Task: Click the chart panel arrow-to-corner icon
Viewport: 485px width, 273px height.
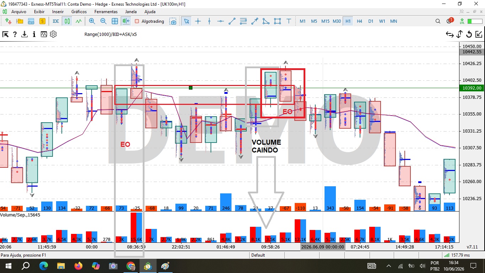Action: click(5, 34)
